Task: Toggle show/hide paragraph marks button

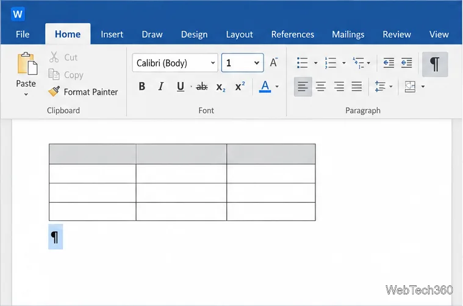Action: point(435,64)
